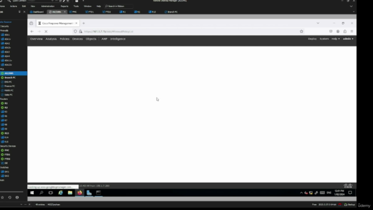Select router R2 in the tree

coord(6,107)
